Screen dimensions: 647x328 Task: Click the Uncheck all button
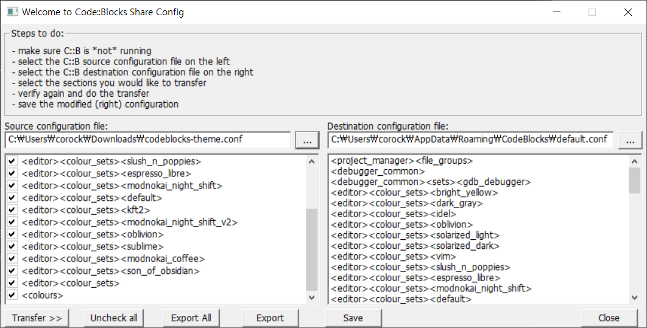pyautogui.click(x=114, y=318)
